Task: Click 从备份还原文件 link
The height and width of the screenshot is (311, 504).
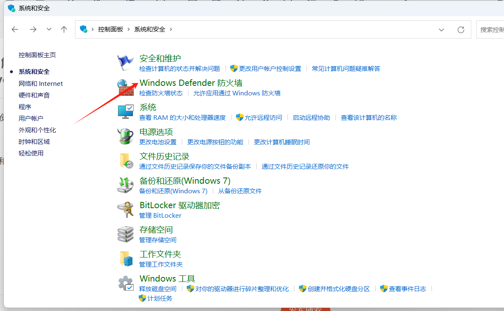Action: 240,191
